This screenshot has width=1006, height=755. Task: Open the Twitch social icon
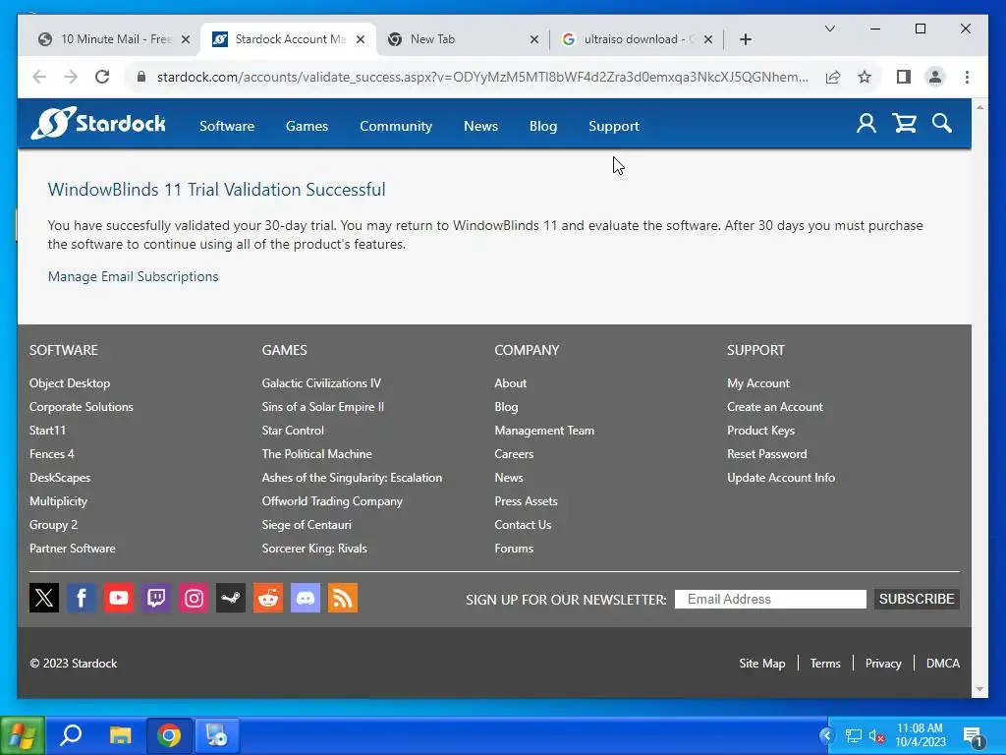(156, 598)
